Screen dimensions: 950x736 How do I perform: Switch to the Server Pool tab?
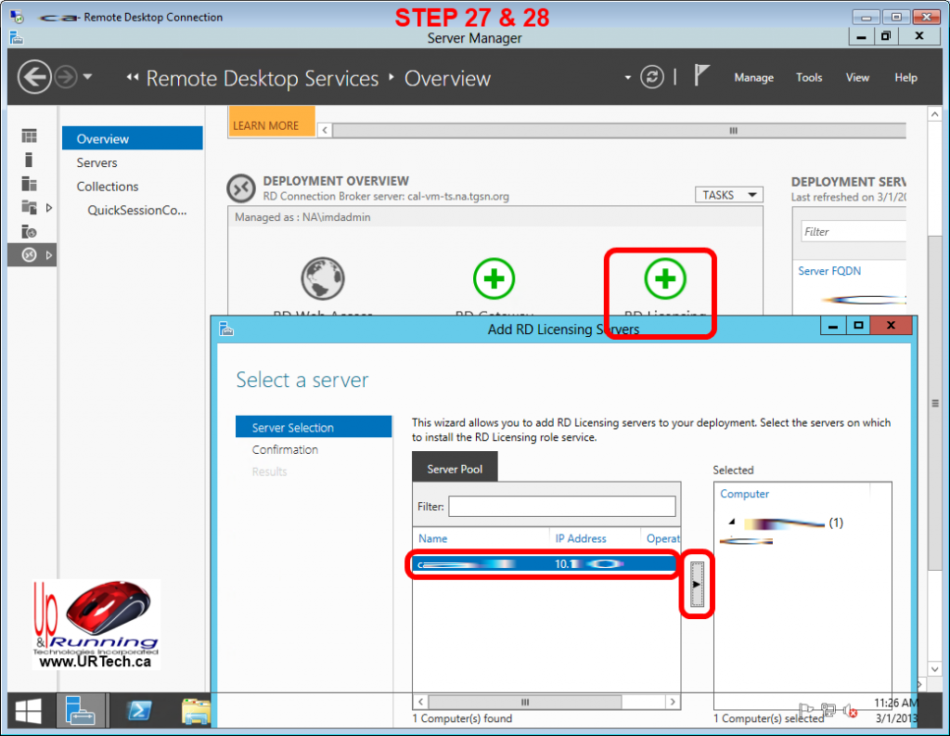tap(455, 468)
